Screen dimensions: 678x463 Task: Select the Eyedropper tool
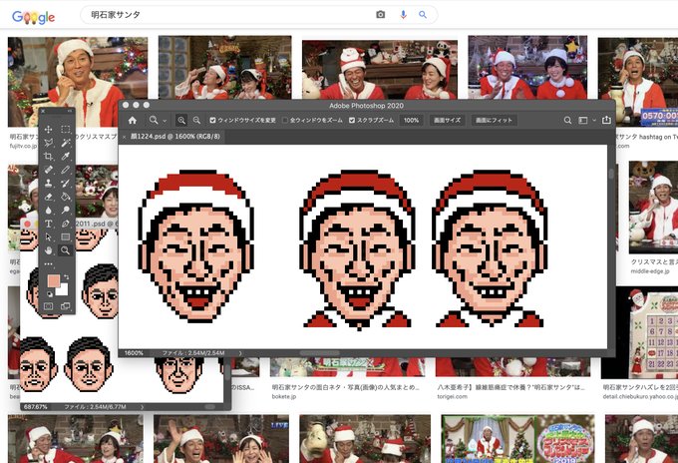[65, 157]
